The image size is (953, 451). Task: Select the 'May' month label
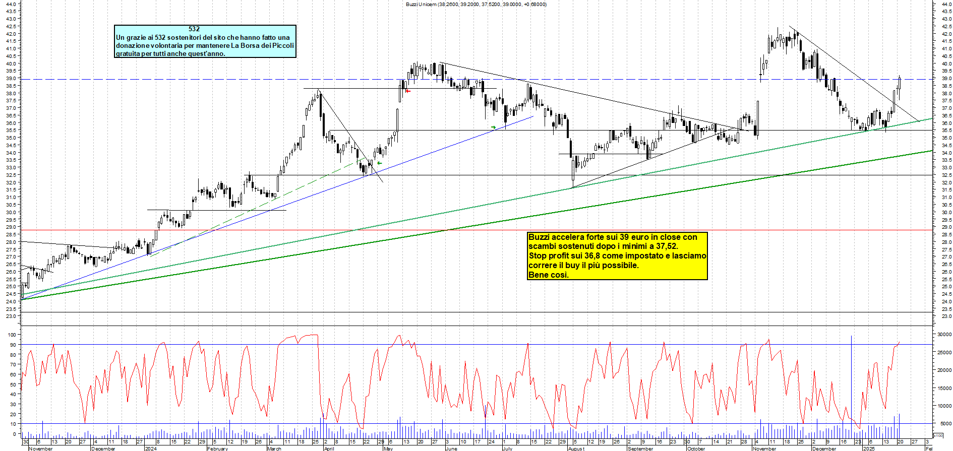pos(388,448)
